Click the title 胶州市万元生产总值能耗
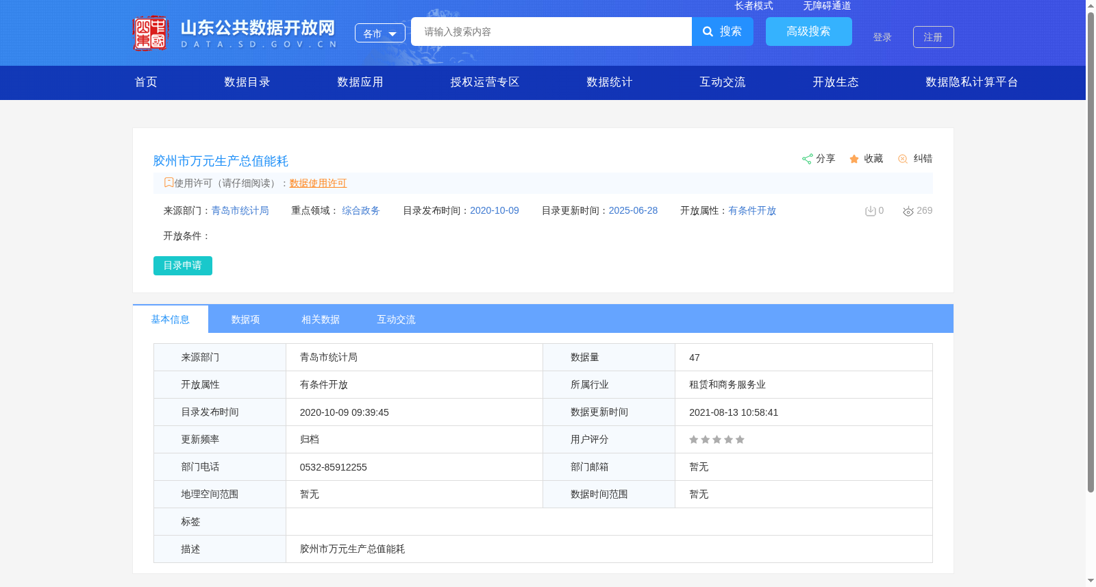This screenshot has height=587, width=1096. click(x=221, y=161)
